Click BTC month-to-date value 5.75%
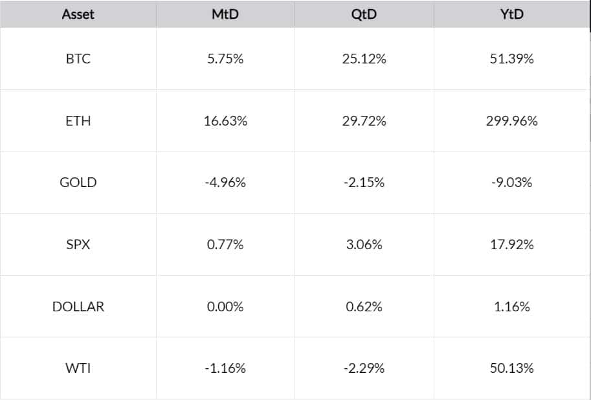 225,59
